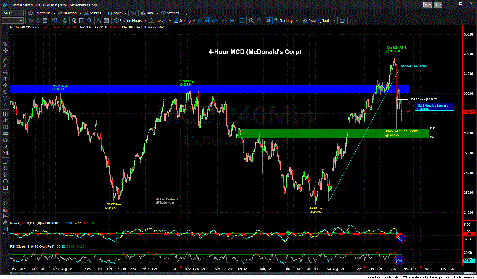The image size is (477, 279).
Task: Toggle the OHLC bar chart style button
Action: 200,21
